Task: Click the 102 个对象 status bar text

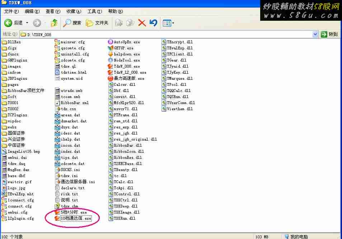Action: (x=12, y=236)
